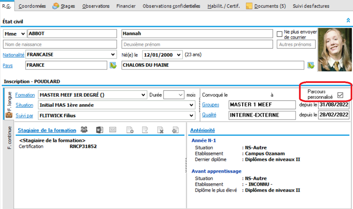Click the Groupes link
This screenshot has height=209, width=353.
(211, 105)
